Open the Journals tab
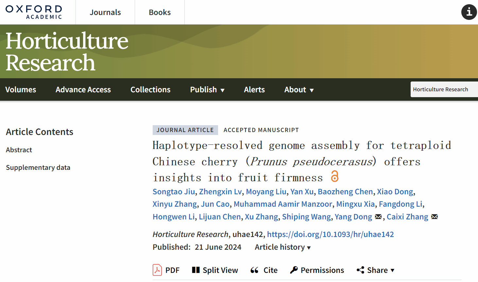Screen dimensions: 478x282 pyautogui.click(x=105, y=12)
